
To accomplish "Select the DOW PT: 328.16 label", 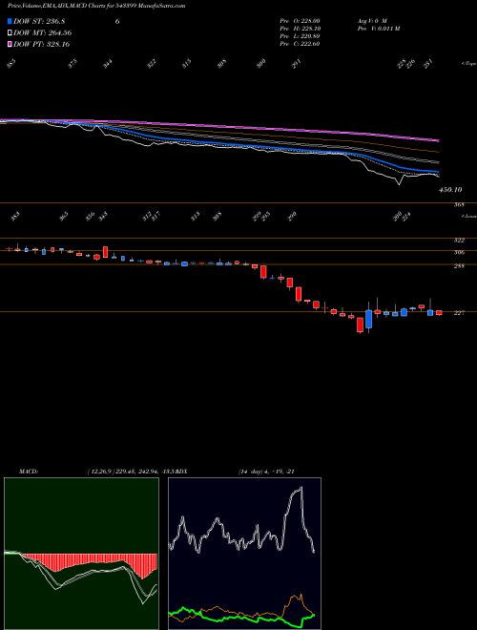I will 42,44.
